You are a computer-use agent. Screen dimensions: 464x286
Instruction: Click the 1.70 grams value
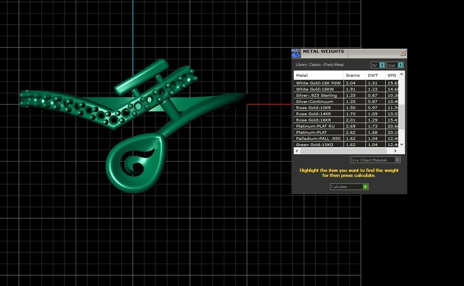(x=351, y=114)
